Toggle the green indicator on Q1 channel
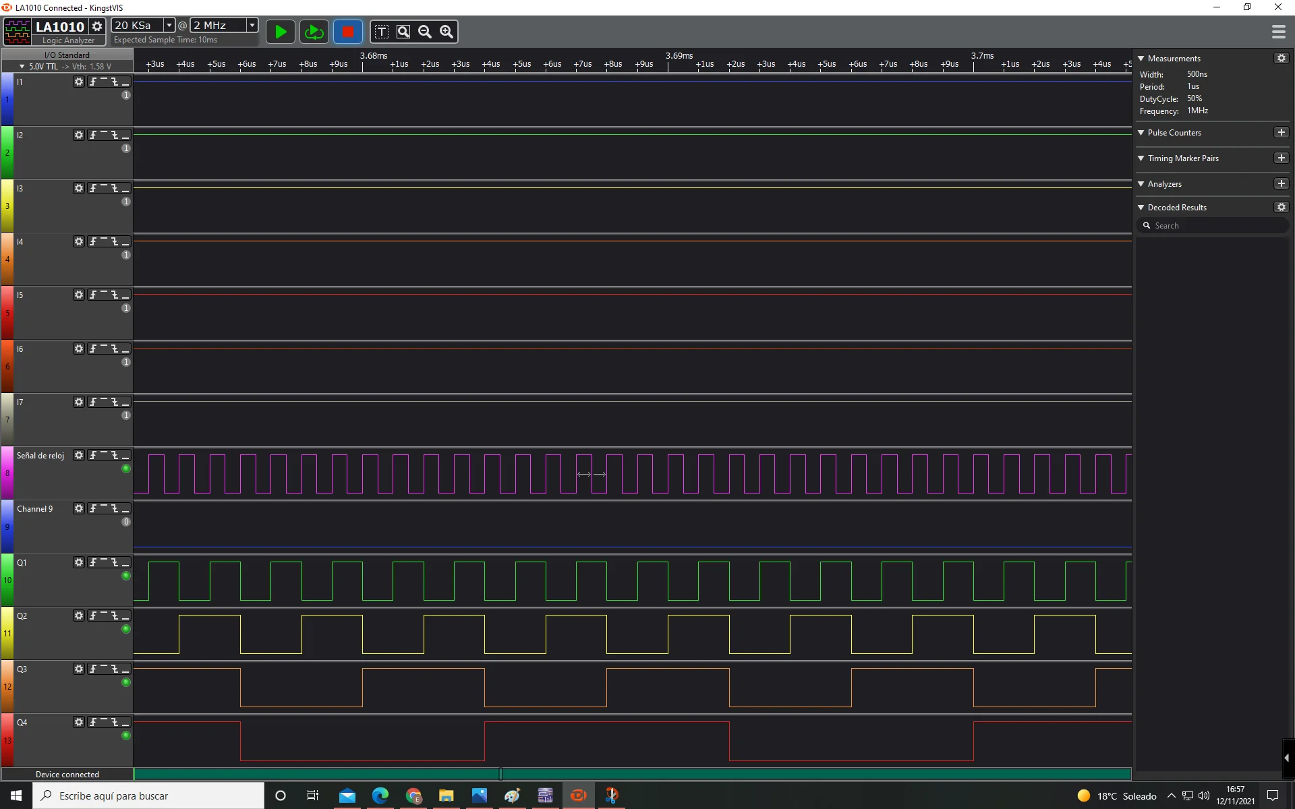Image resolution: width=1295 pixels, height=809 pixels. click(x=125, y=576)
